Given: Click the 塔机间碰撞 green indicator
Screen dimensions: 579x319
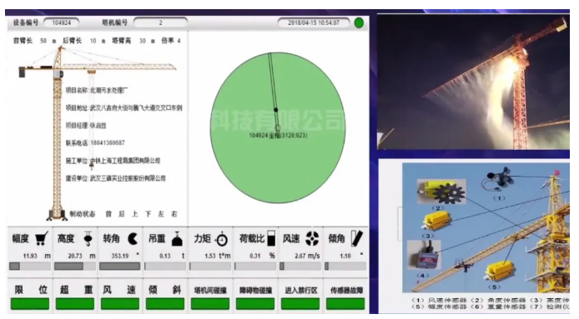Looking at the screenshot, I should point(210,304).
